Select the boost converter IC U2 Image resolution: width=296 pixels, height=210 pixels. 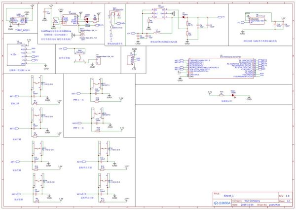[x=159, y=13]
